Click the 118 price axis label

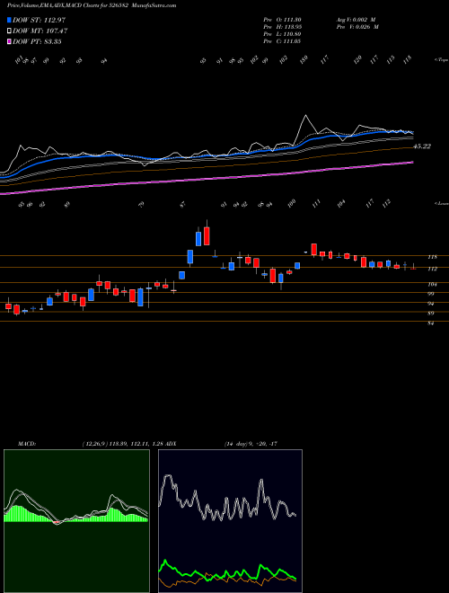coord(432,257)
